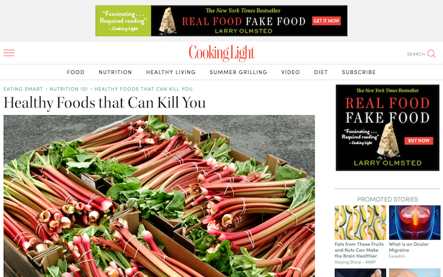
Task: Follow the Nutrition 101 breadcrumb
Action: [68, 89]
